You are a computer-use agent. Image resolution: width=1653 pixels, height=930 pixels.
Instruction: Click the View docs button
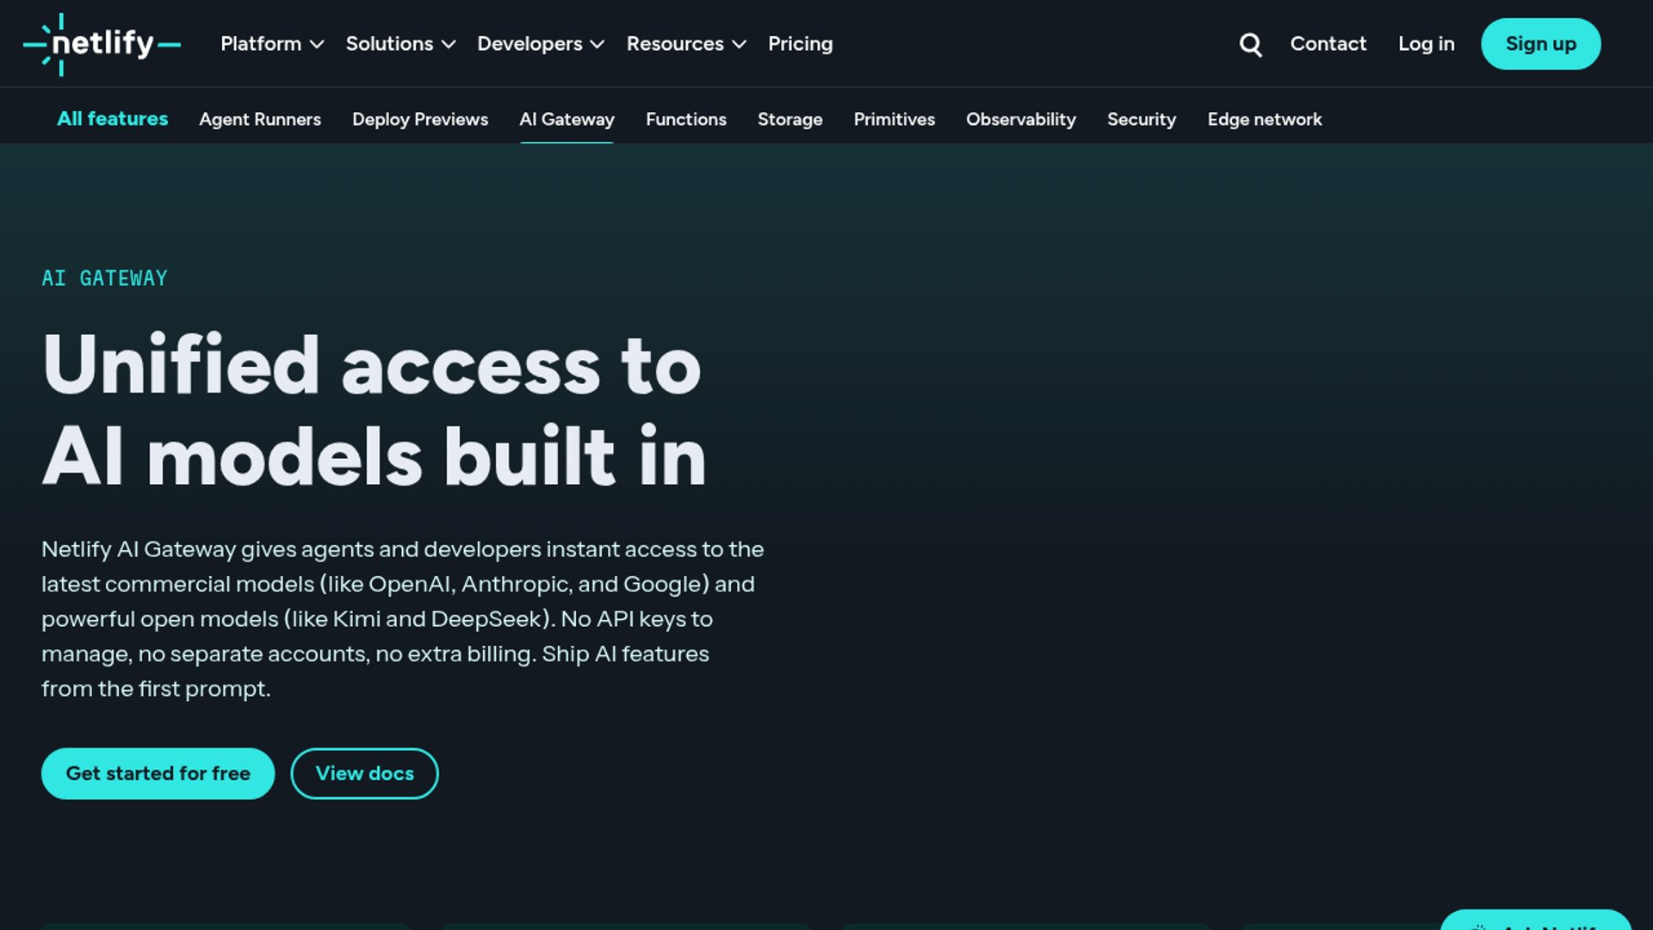364,773
